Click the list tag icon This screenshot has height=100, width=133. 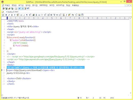(x=60, y=15)
